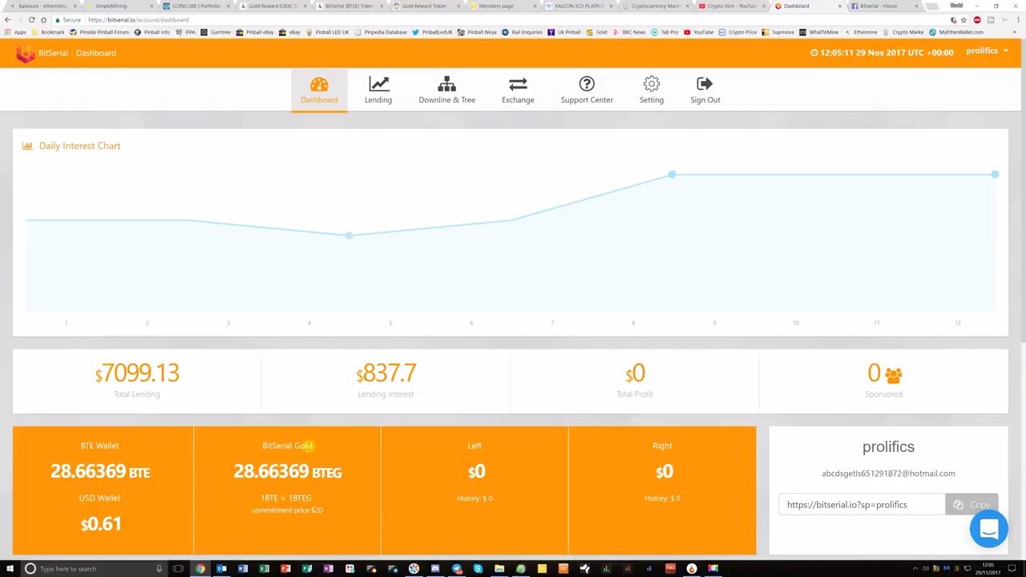The width and height of the screenshot is (1026, 577).
Task: Open the BBC News bookmark
Action: coord(628,32)
